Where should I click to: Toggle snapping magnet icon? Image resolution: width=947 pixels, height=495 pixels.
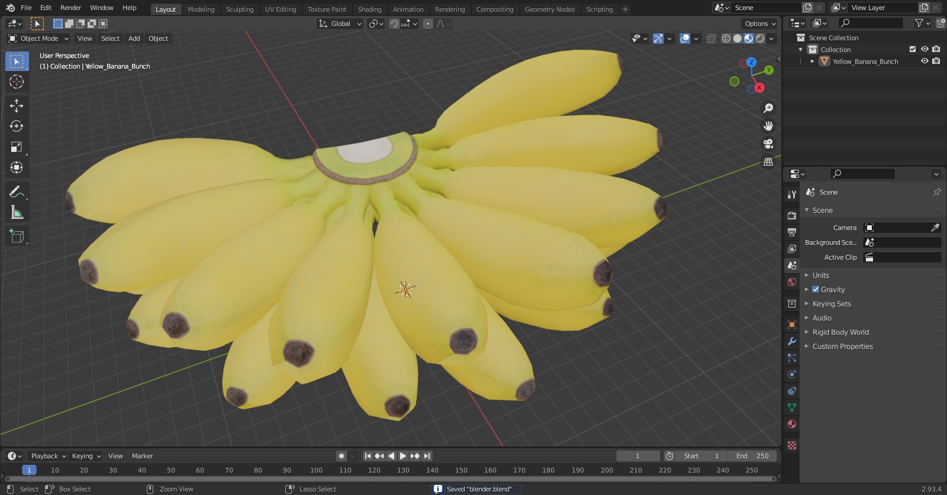pos(394,24)
